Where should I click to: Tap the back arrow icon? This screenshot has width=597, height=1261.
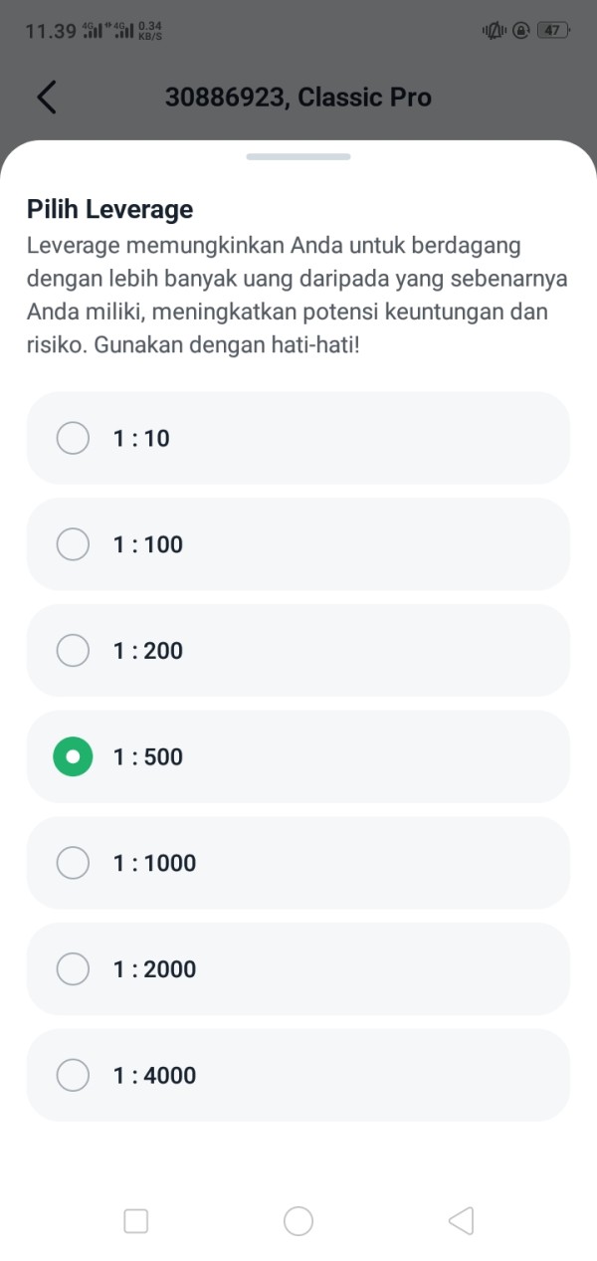tap(47, 97)
